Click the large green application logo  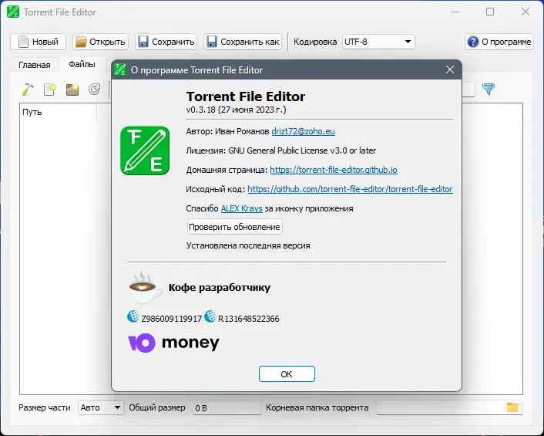pyautogui.click(x=145, y=150)
